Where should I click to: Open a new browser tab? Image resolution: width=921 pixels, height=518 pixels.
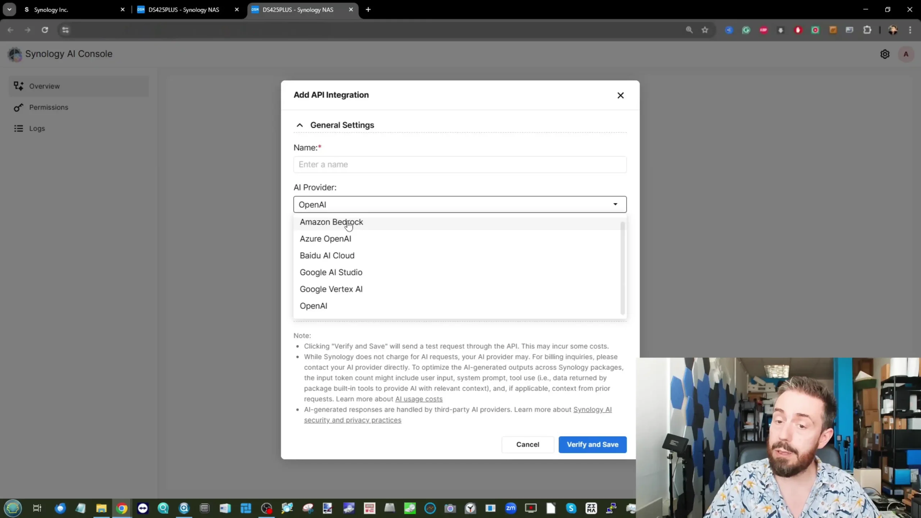click(x=368, y=10)
